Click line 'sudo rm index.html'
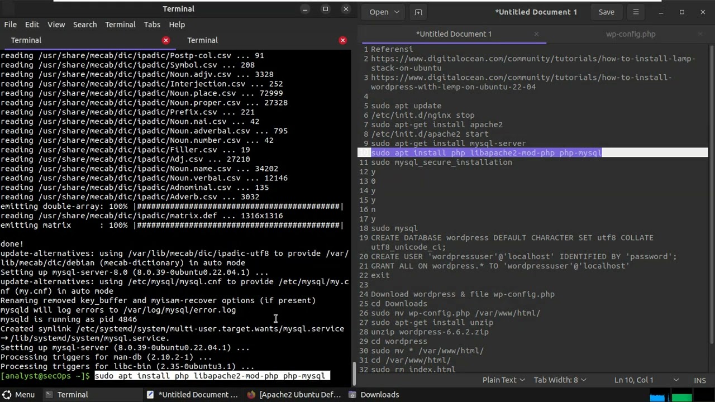 tap(413, 370)
